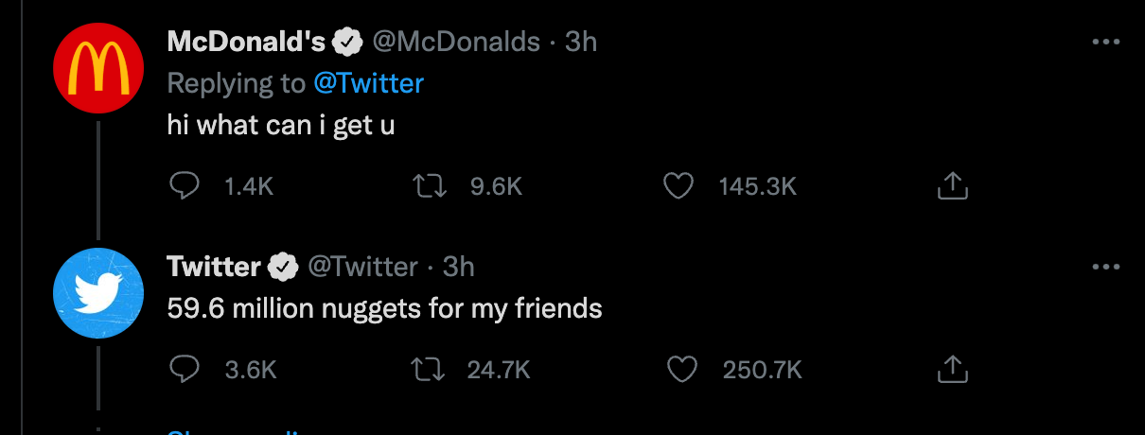Image resolution: width=1145 pixels, height=435 pixels.
Task: Like the Twitter nuggets tweet
Action: [681, 369]
